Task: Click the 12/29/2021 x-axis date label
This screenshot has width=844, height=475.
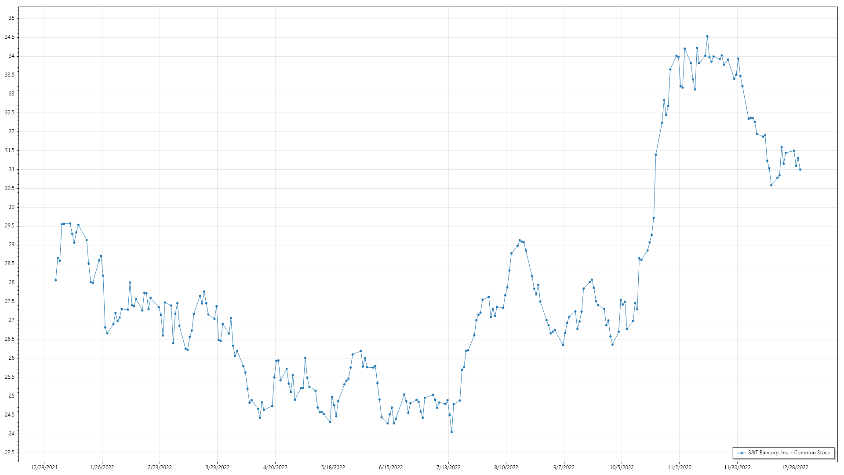Action: 44,468
